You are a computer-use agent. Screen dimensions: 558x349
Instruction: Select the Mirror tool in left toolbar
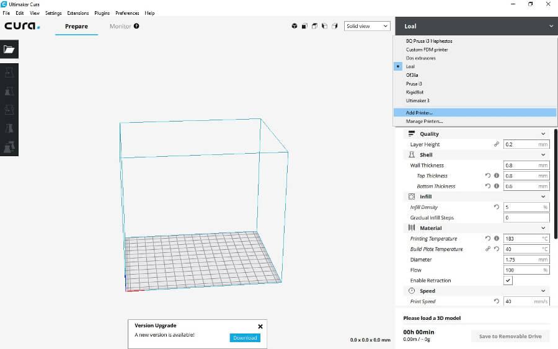(x=9, y=128)
